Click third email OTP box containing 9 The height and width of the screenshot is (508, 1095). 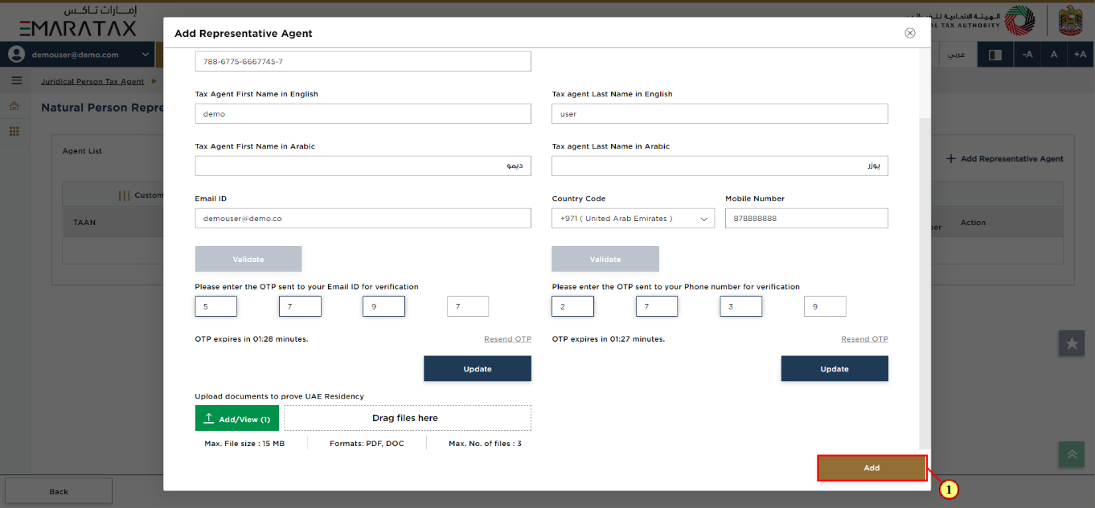point(383,306)
